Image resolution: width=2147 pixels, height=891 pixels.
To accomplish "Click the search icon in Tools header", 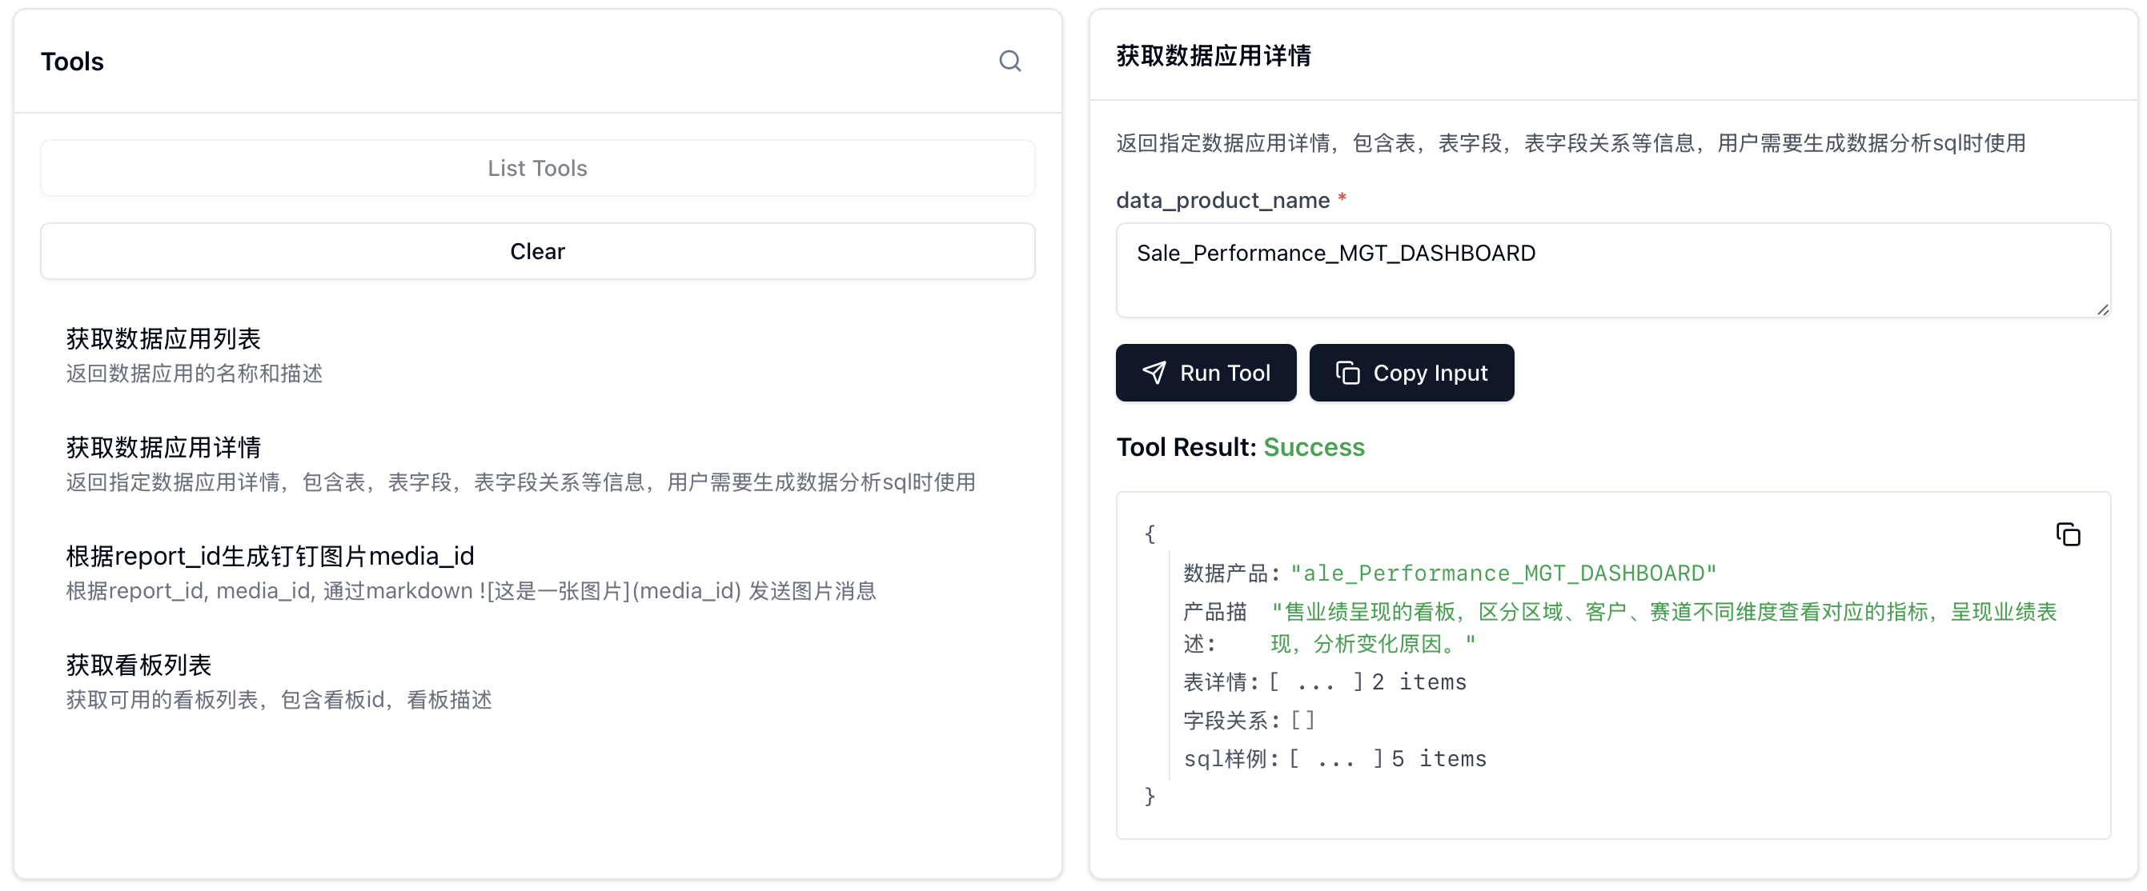I will pos(1009,61).
